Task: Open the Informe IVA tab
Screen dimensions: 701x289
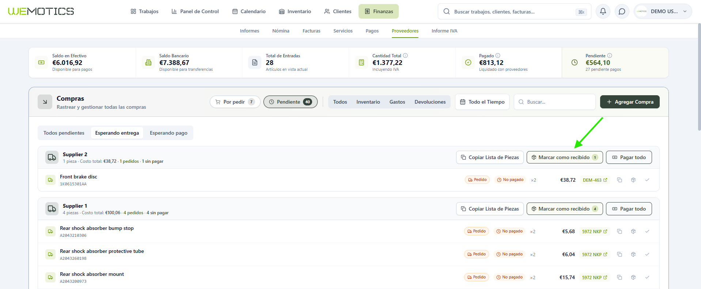Action: 444,31
